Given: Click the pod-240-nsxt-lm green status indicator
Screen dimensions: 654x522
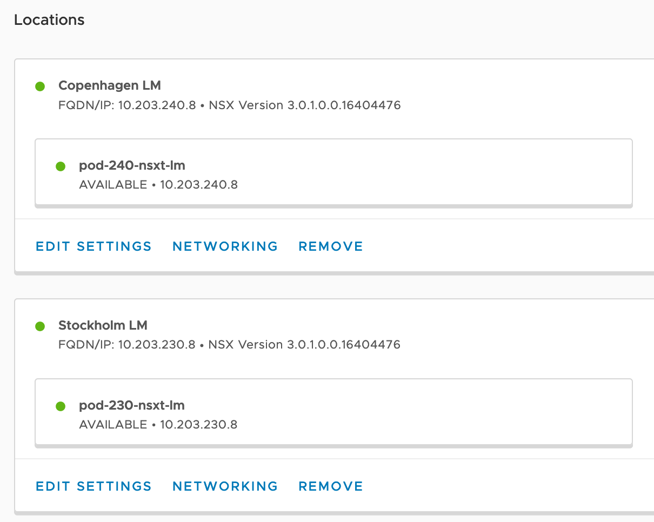Looking at the screenshot, I should 61,166.
